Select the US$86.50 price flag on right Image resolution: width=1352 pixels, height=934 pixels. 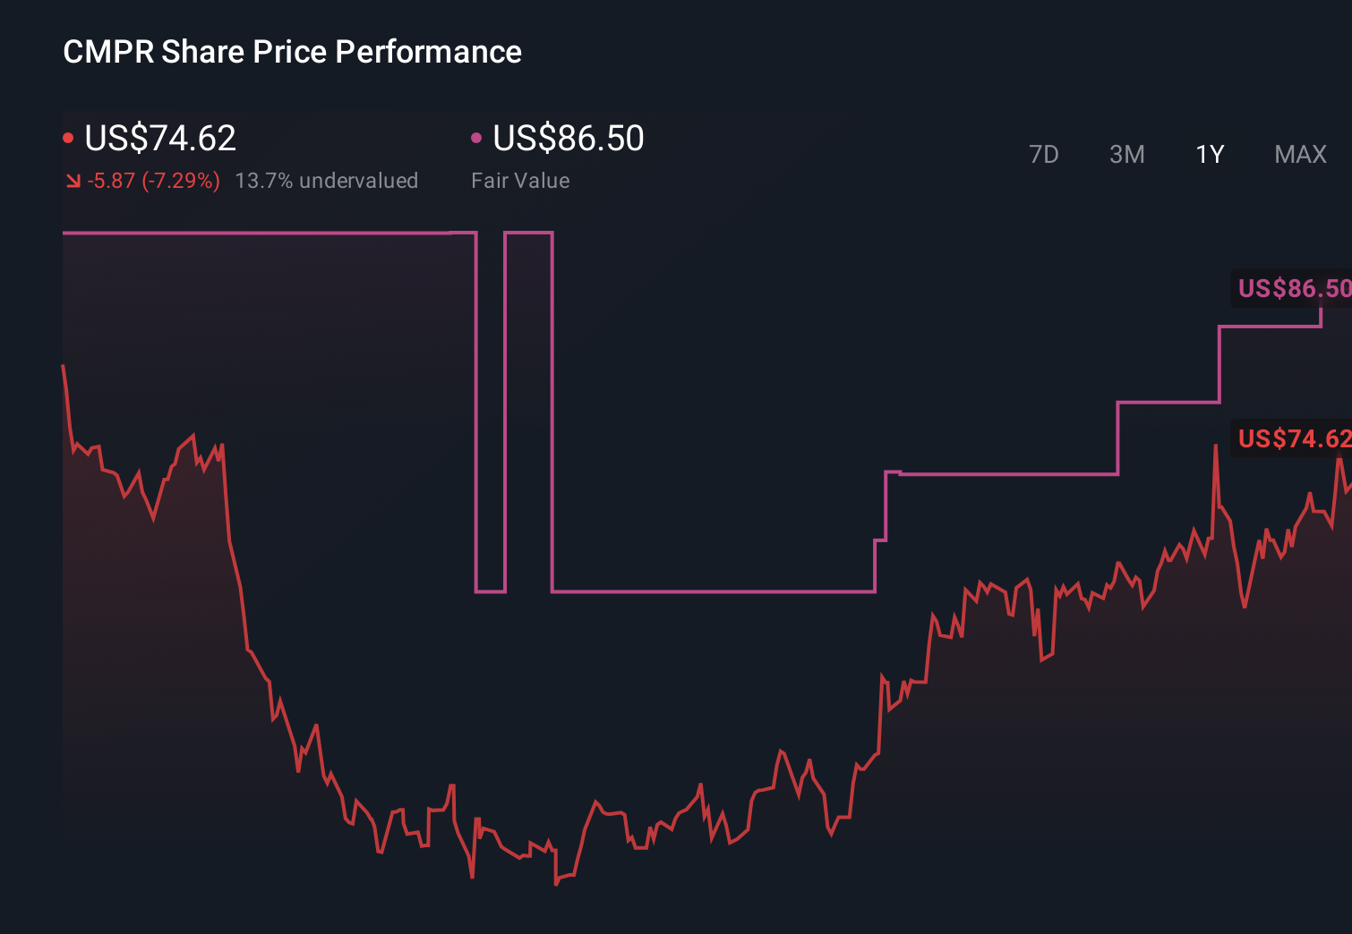pos(1292,288)
